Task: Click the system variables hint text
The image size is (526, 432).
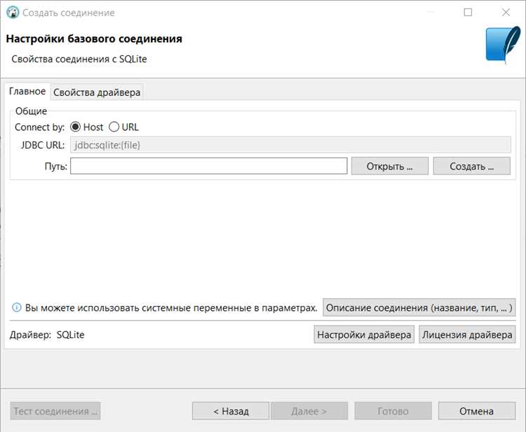Action: tap(171, 308)
